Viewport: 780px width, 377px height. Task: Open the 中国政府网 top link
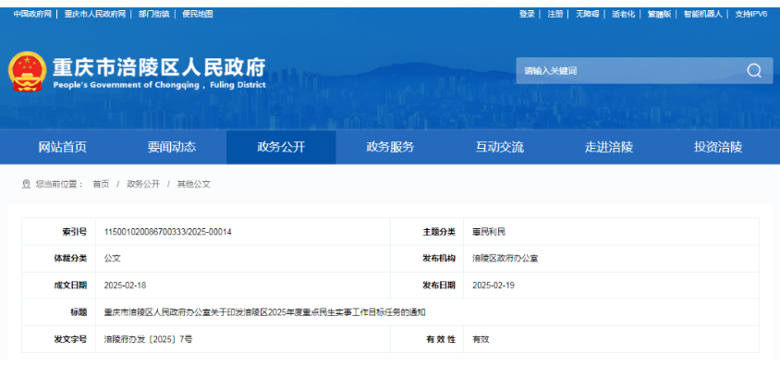coord(32,14)
